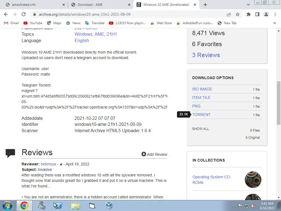
Task: Click Add Review button
Action: coord(154,154)
